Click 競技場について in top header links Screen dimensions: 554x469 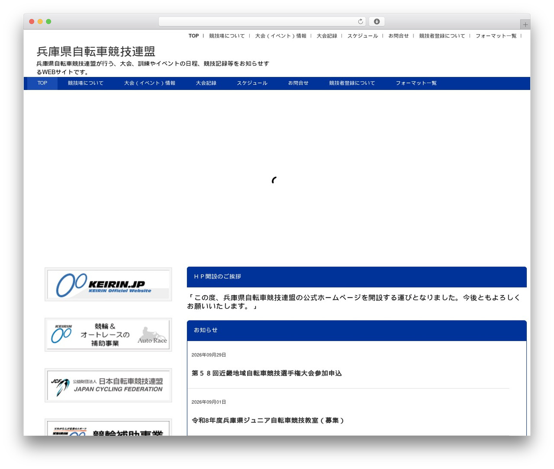coord(227,36)
